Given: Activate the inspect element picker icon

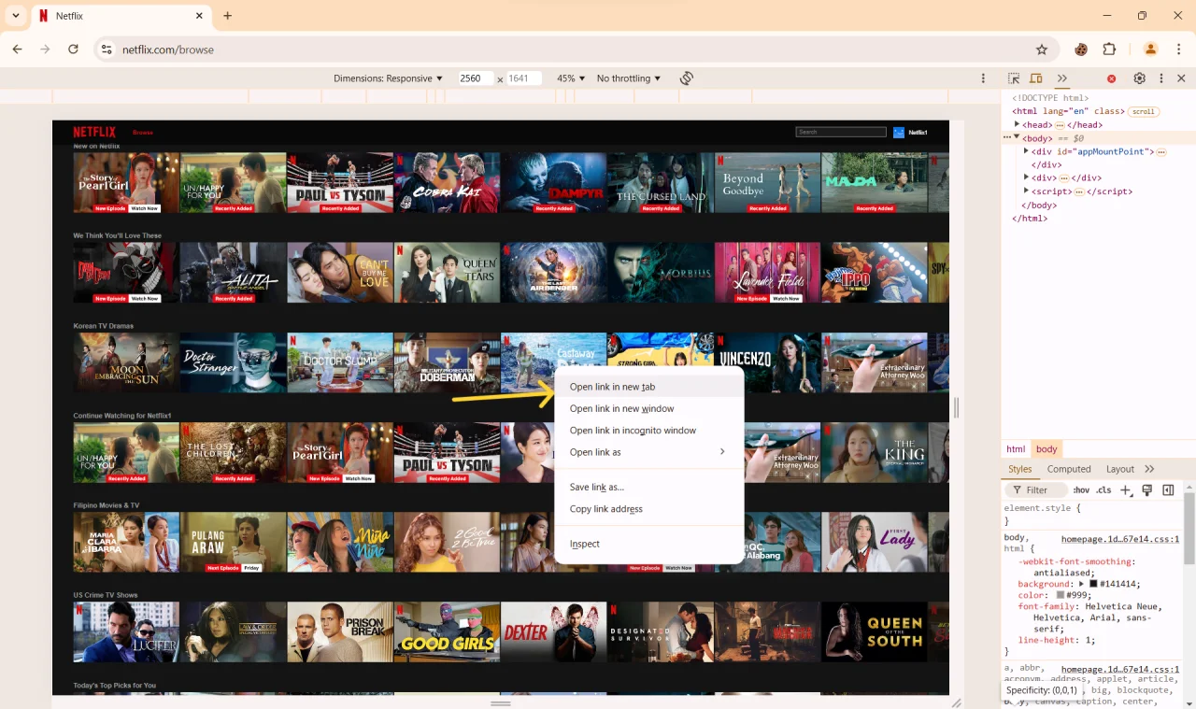Looking at the screenshot, I should coord(1014,78).
